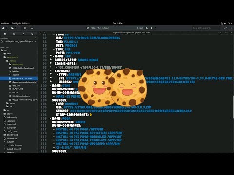
Task: Click the open document title in editor header
Action: [x=131, y=33]
